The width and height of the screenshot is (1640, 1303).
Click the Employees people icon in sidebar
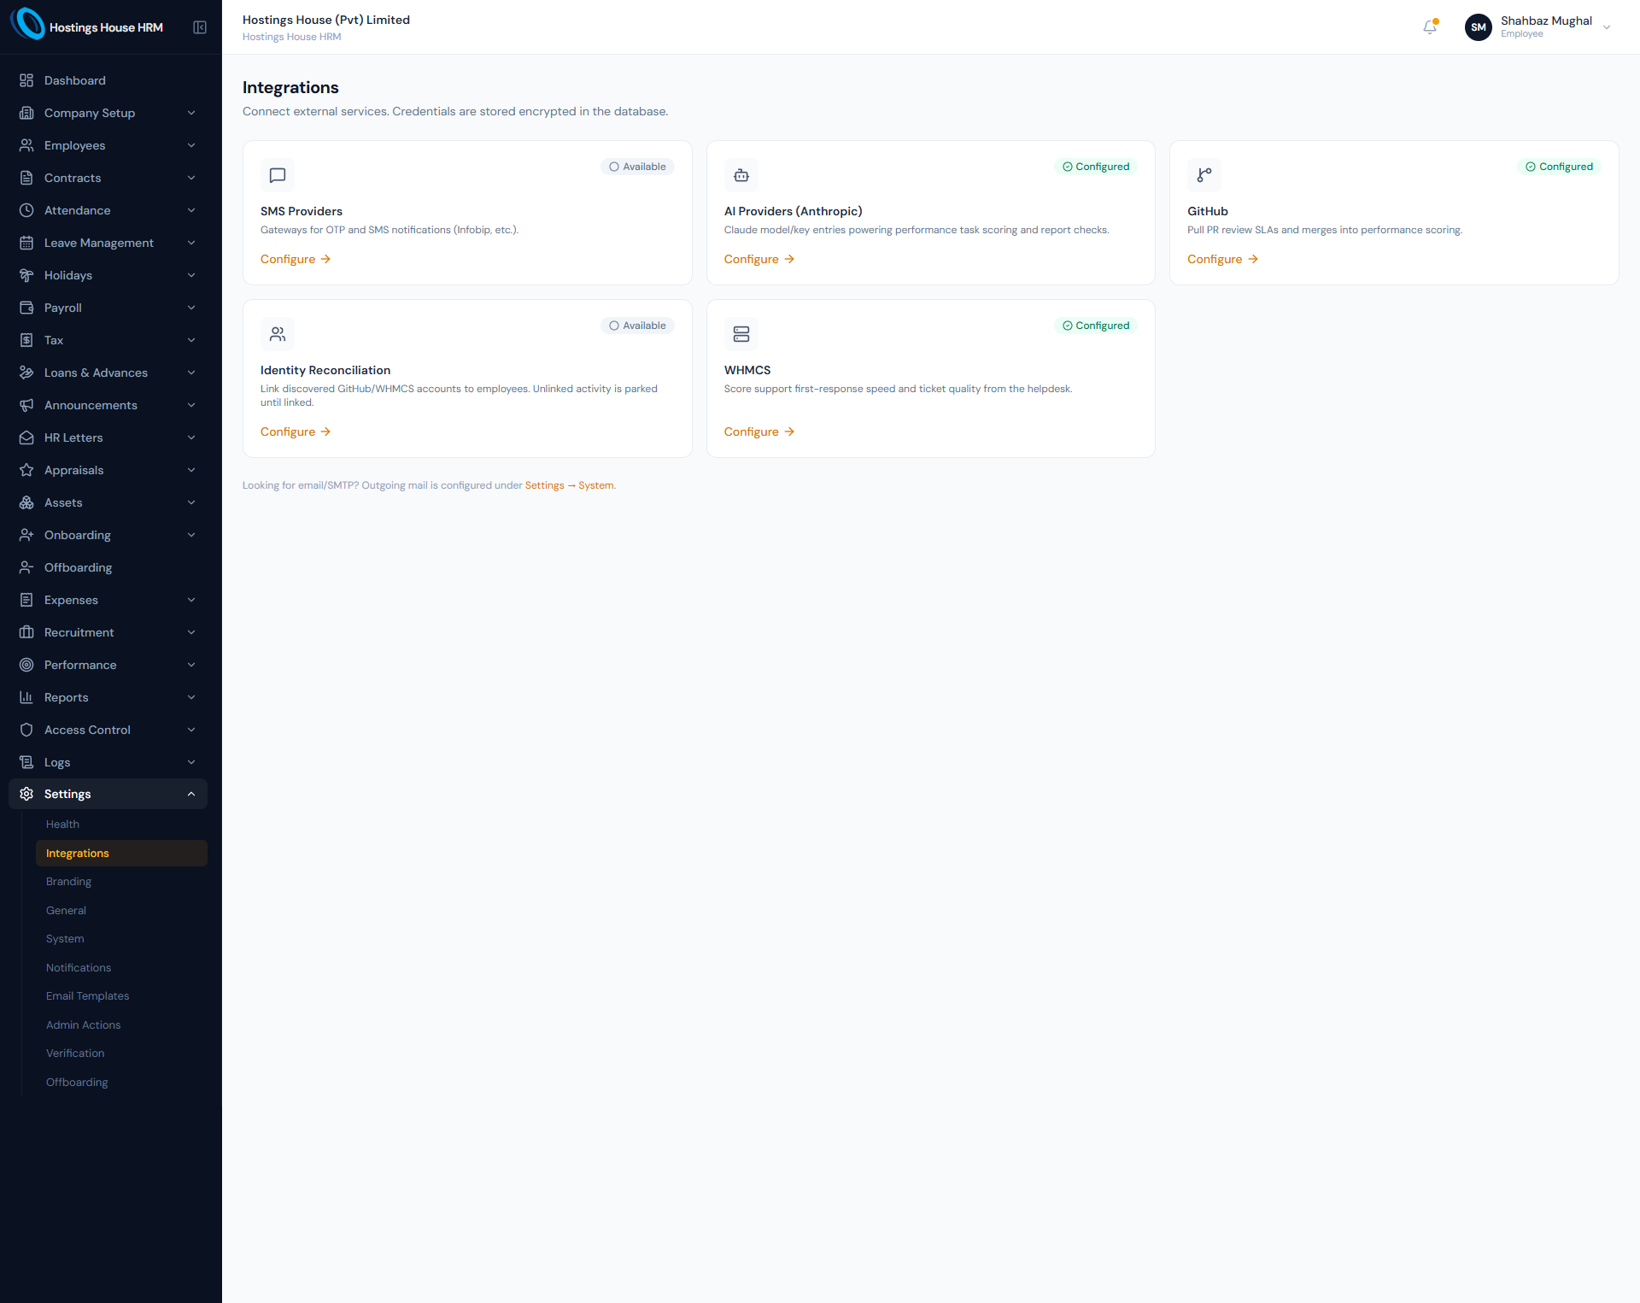pos(26,145)
